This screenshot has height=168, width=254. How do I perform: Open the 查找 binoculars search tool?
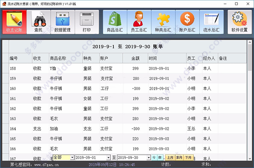pos(39,22)
